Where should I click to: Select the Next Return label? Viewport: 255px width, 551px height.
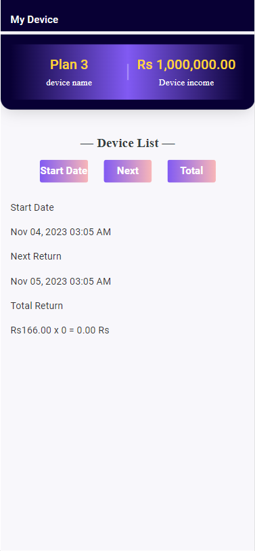[36, 257]
